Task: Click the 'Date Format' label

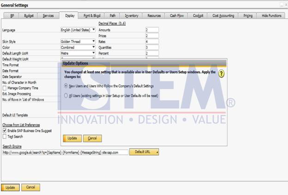Action: [10, 71]
